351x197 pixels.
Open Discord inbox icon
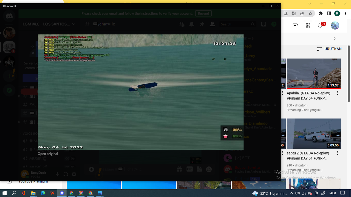click(x=264, y=24)
